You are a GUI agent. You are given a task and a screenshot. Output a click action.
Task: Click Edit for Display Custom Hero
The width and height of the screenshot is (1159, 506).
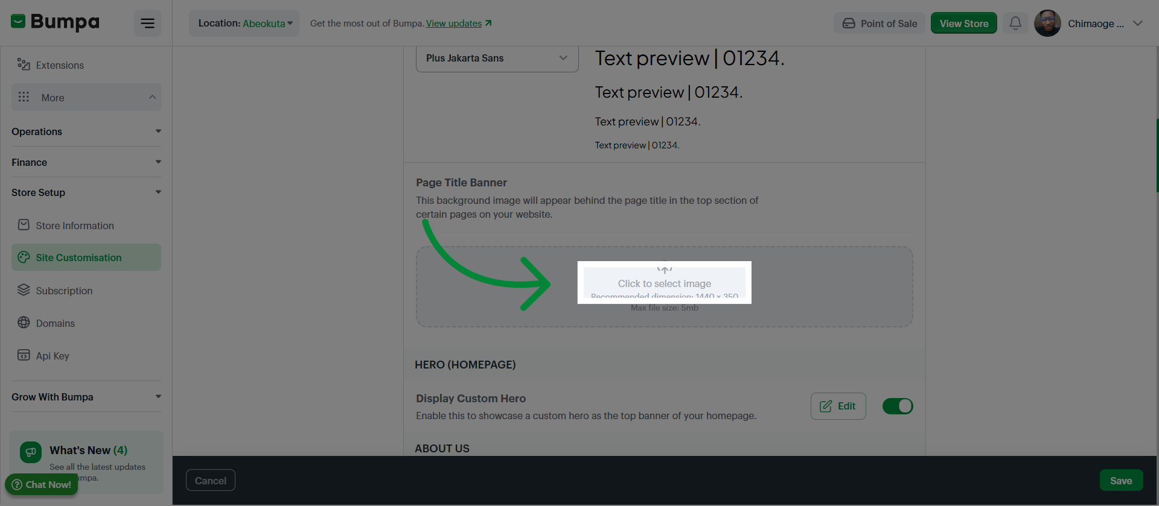[838, 406]
